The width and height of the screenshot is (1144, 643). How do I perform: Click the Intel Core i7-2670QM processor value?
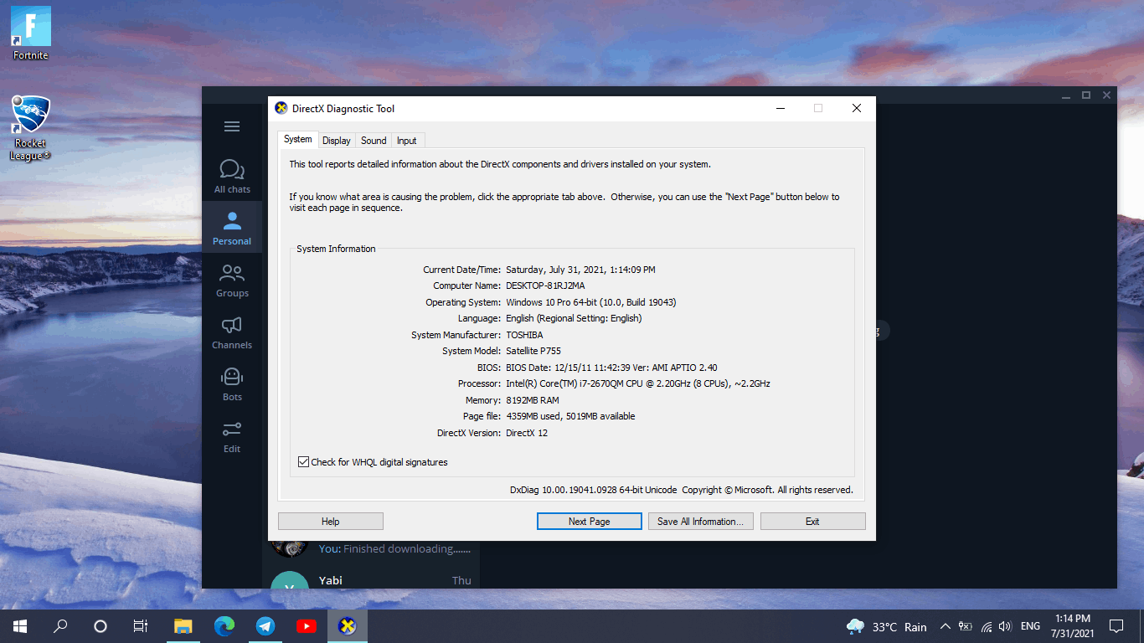coord(638,383)
